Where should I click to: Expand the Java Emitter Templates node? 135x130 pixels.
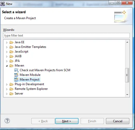pyautogui.click(x=7, y=47)
